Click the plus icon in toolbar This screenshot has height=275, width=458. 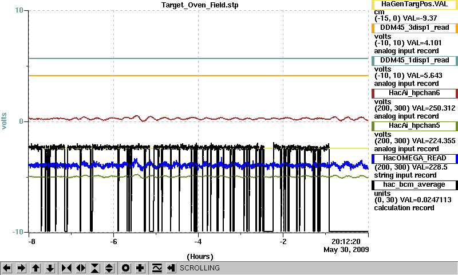(x=140, y=268)
